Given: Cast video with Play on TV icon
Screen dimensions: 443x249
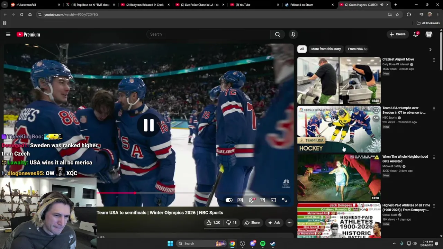Looking at the screenshot, I should (x=273, y=200).
